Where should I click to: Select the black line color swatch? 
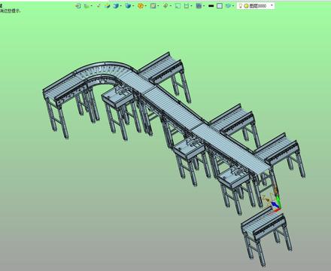[x=211, y=6]
